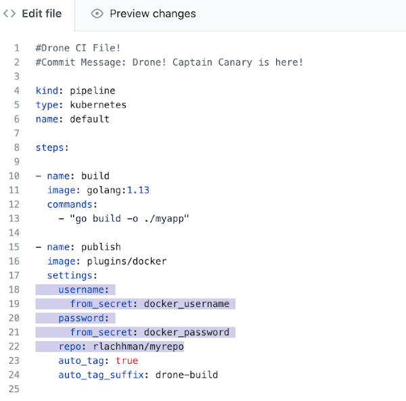The image size is (406, 401).
Task: Click the go build -o ./myapp command
Action: tap(129, 218)
